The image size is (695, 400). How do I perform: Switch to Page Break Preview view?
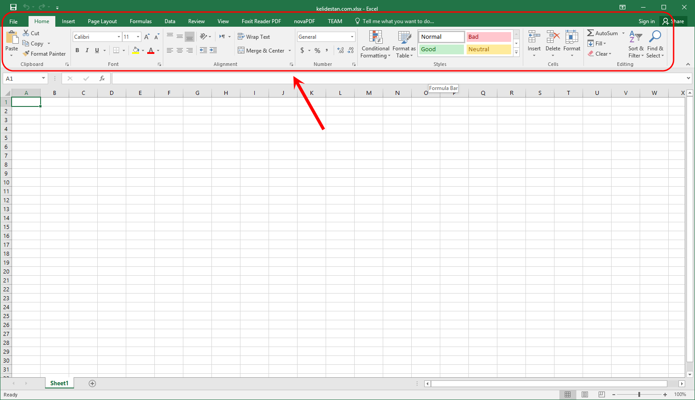point(602,395)
